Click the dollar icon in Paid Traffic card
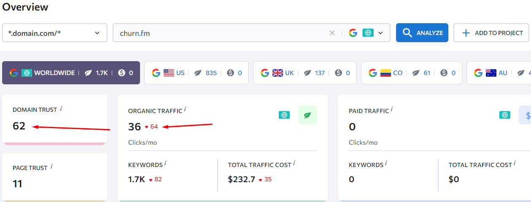Screen dimensions: 531x202 526,115
